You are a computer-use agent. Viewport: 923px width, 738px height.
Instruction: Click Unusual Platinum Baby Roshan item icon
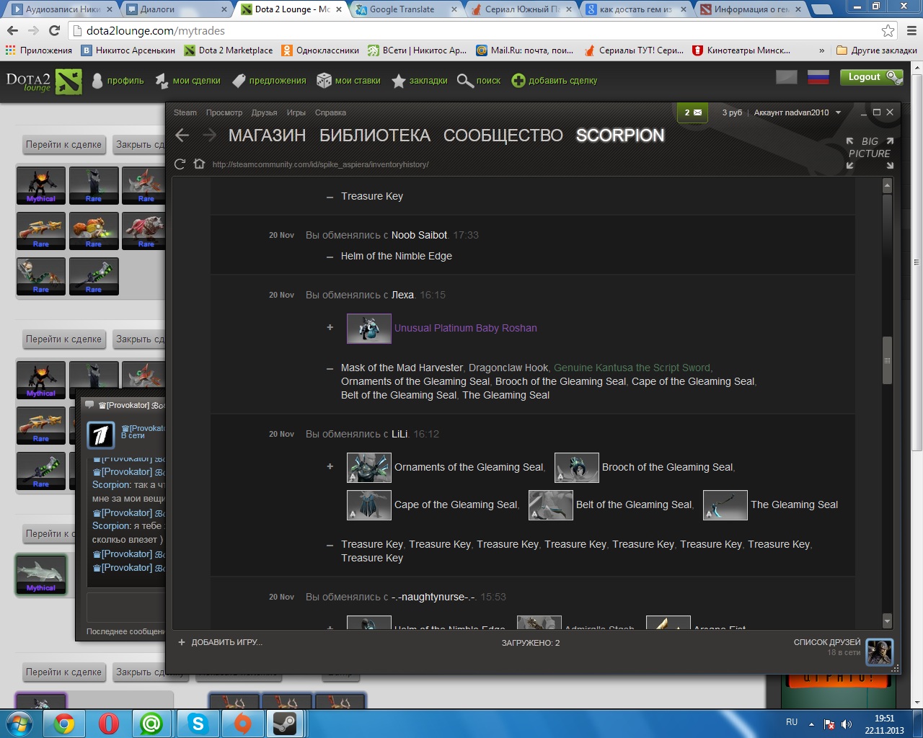369,329
